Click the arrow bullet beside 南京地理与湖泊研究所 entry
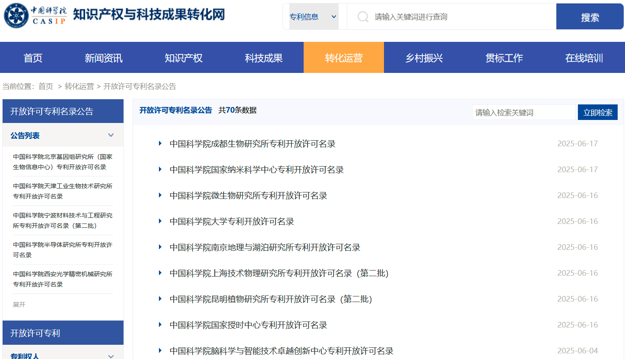The image size is (625, 359). (x=160, y=247)
